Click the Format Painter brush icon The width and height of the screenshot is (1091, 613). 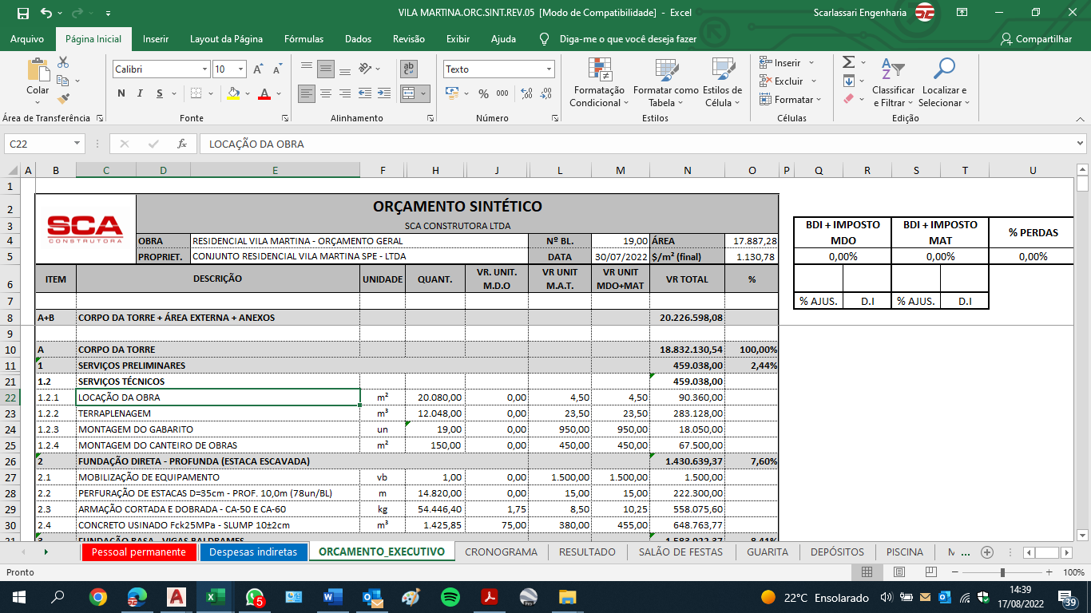64,99
